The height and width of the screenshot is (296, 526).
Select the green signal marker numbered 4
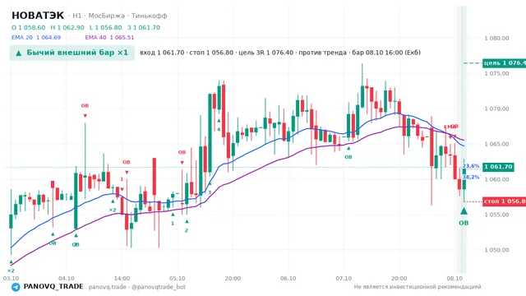pyautogui.click(x=219, y=125)
